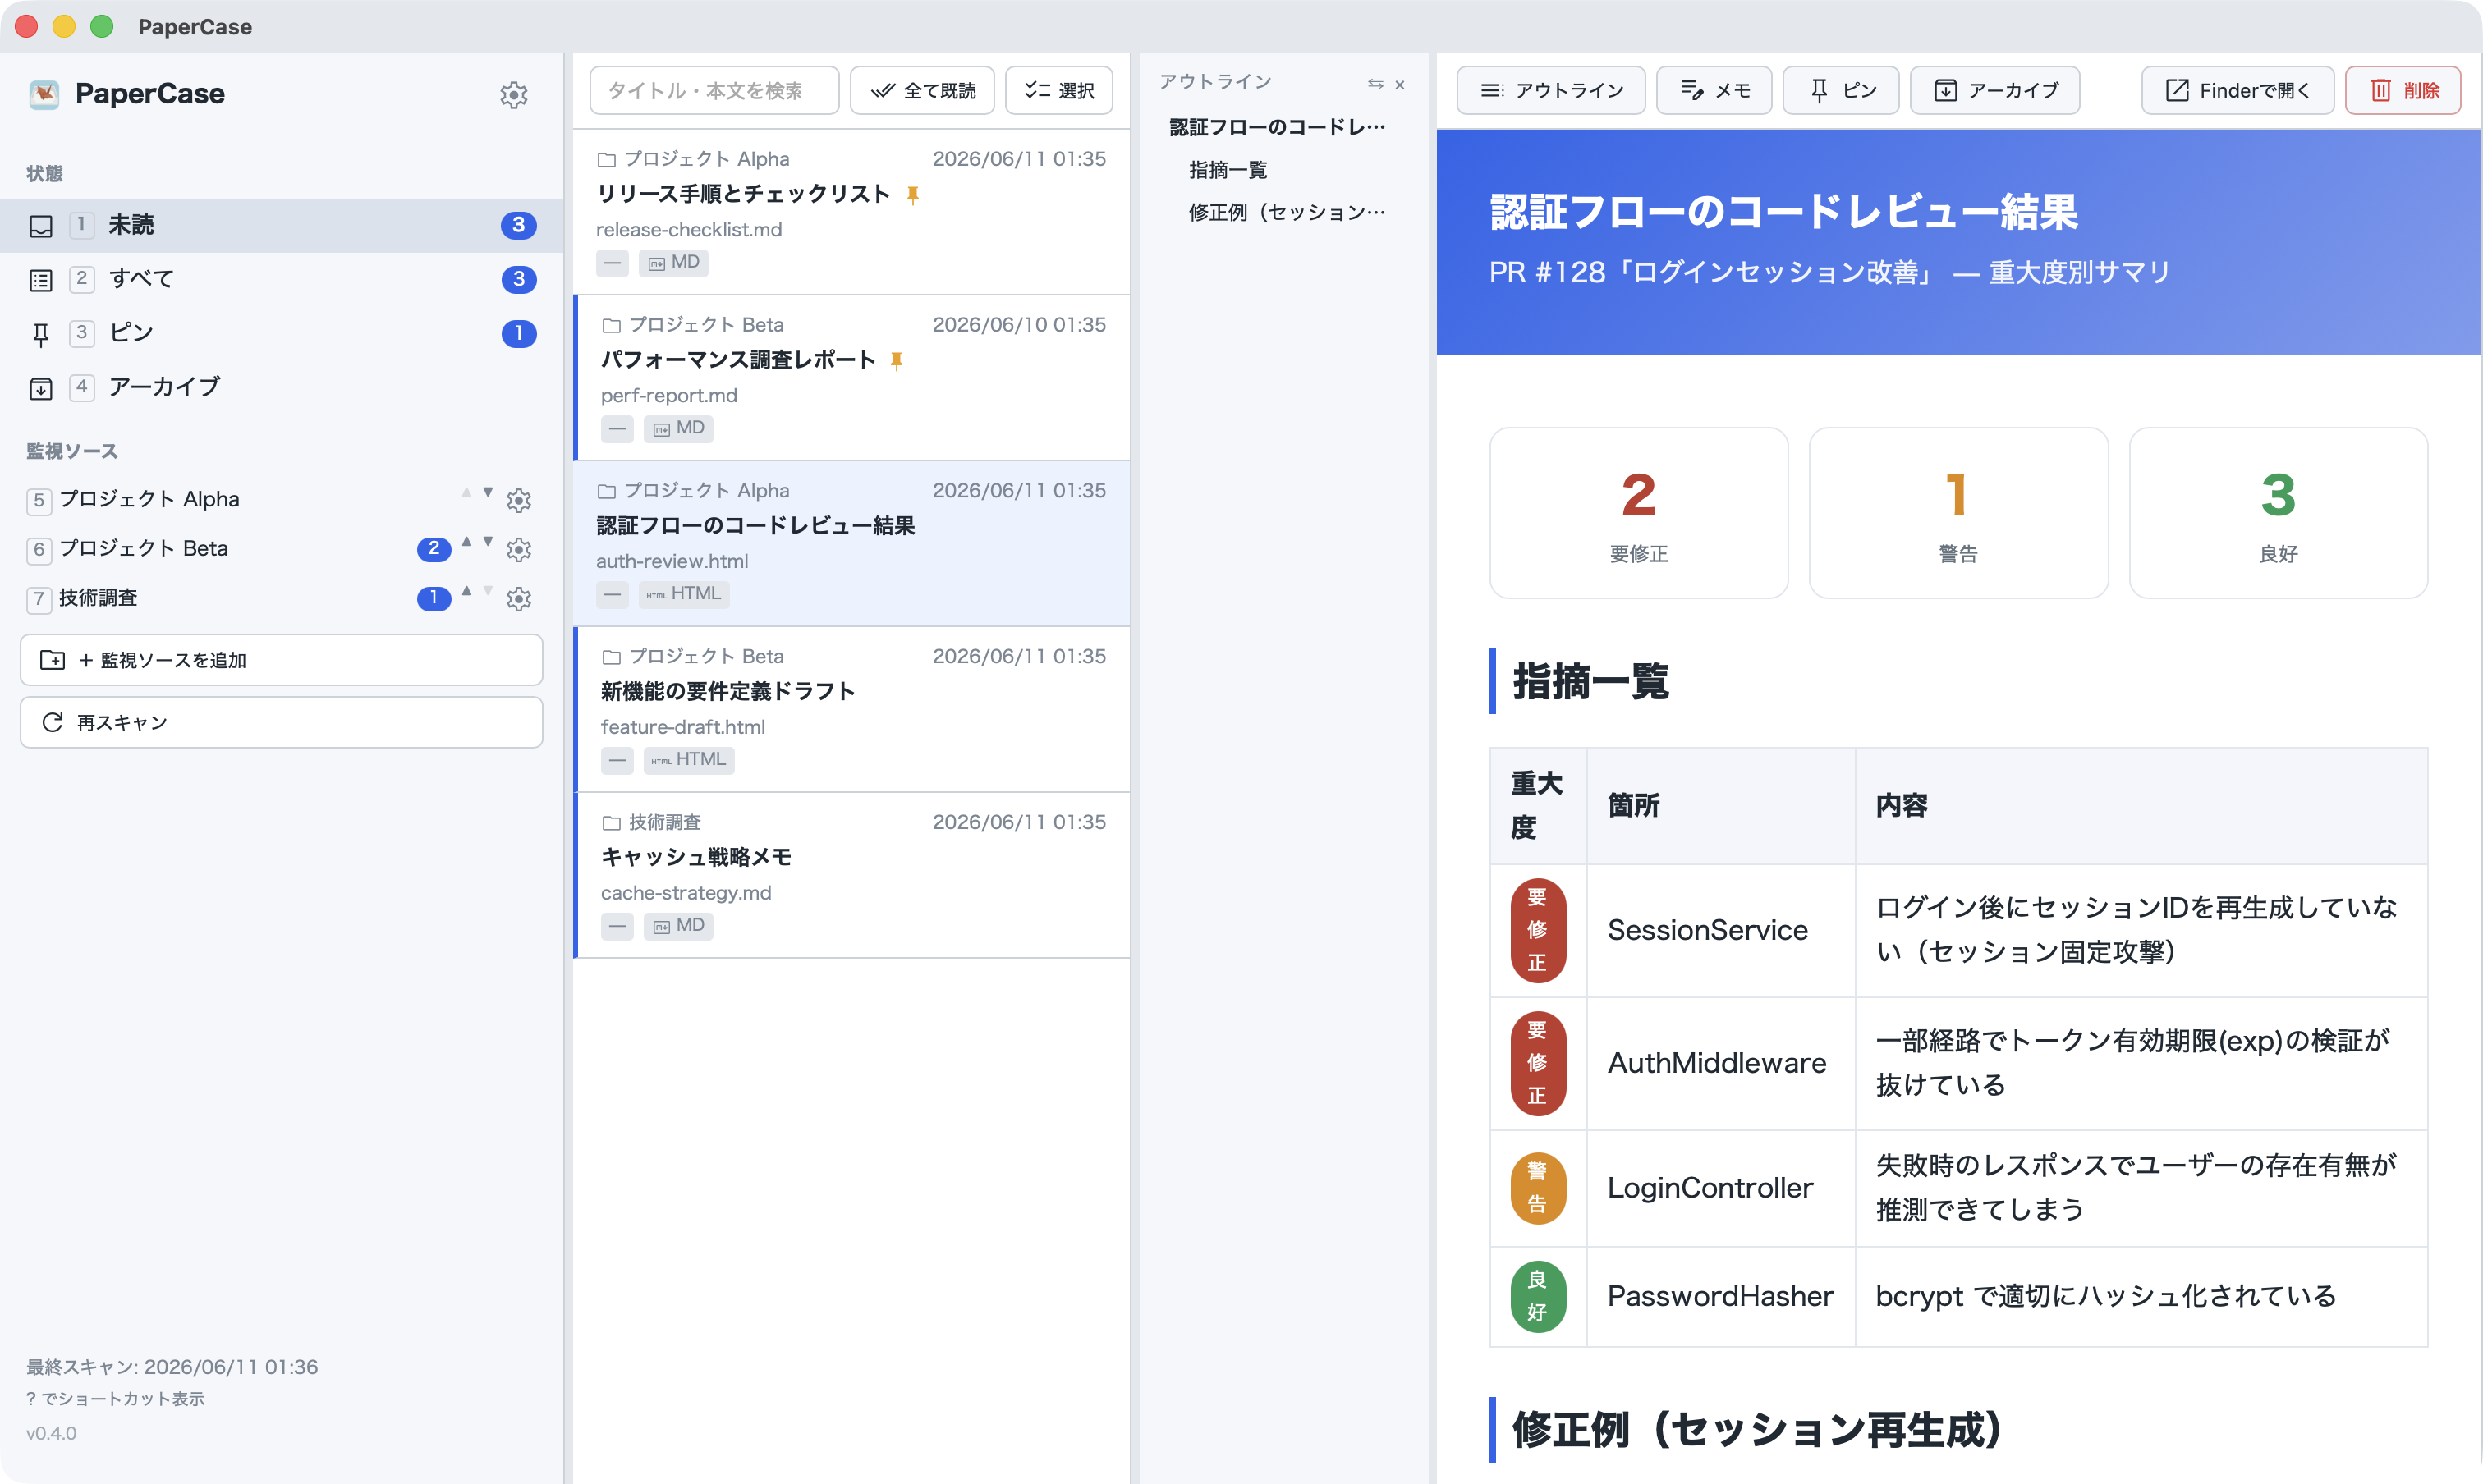The width and height of the screenshot is (2483, 1484).
Task: Move プロジェクト Beta source down with arrow
Action: [x=489, y=541]
